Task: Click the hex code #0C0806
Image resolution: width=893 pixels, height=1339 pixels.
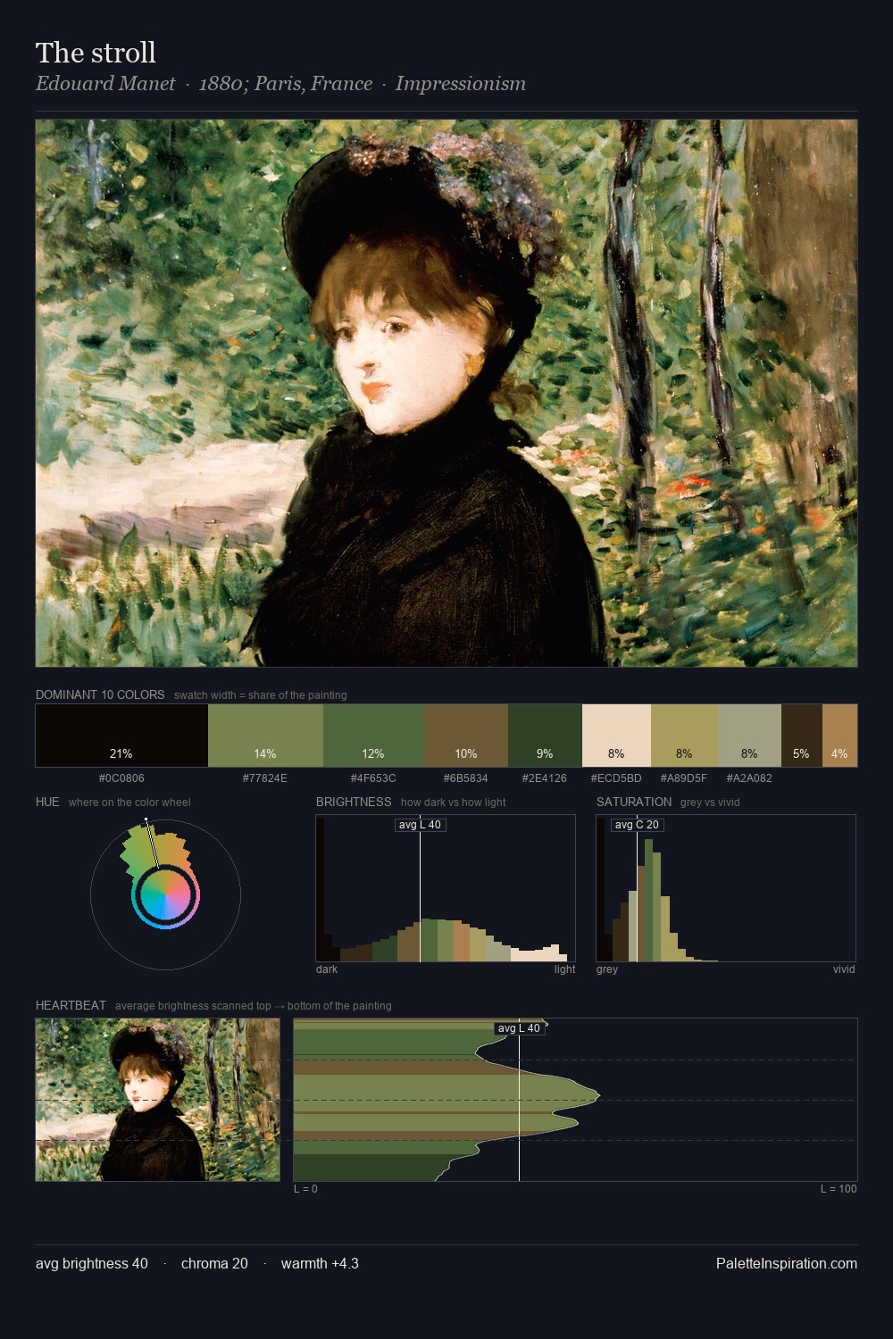Action: tap(121, 778)
